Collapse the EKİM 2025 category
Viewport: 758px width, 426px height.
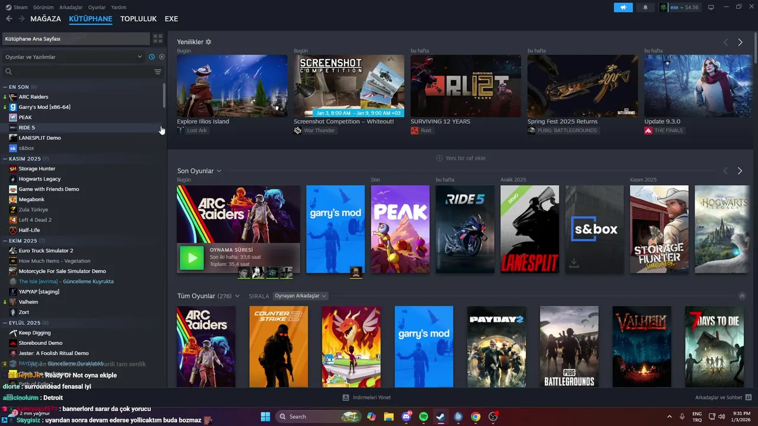[x=5, y=241]
